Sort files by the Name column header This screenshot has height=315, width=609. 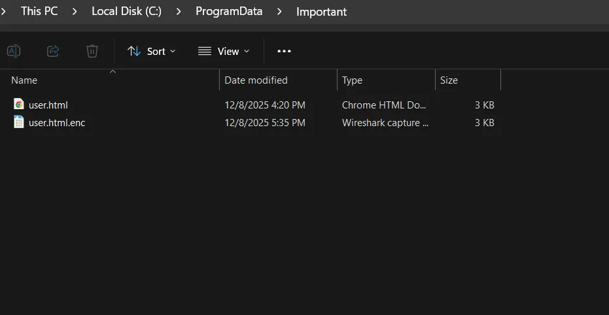click(x=24, y=80)
